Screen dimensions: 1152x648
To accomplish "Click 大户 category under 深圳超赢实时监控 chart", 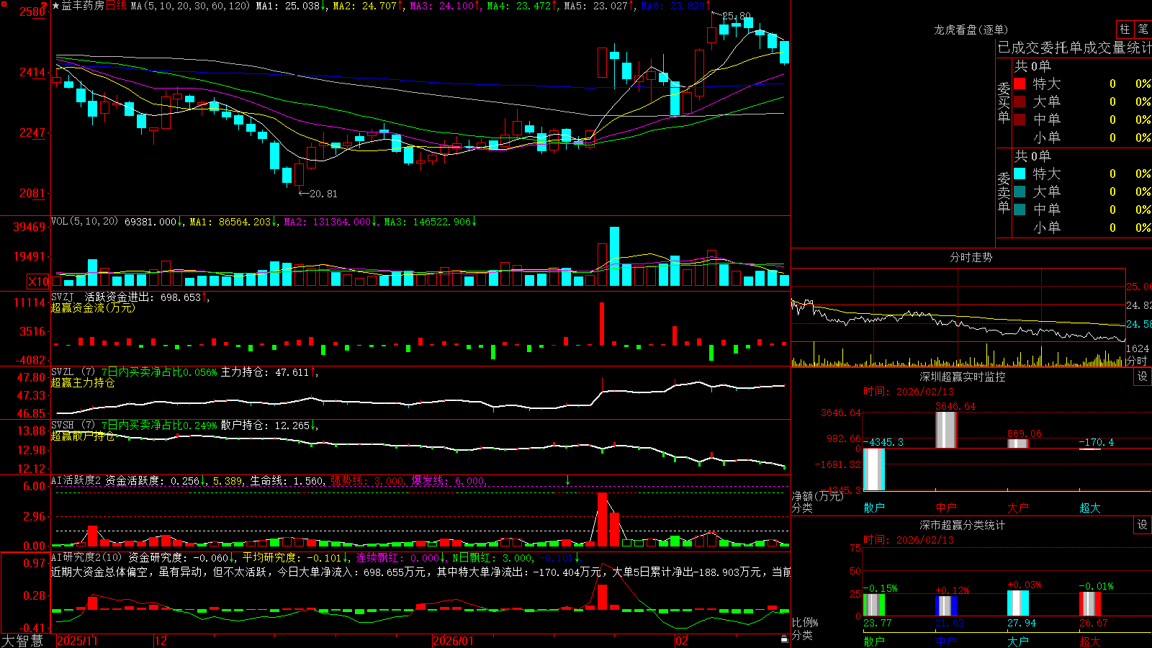I will (1018, 508).
